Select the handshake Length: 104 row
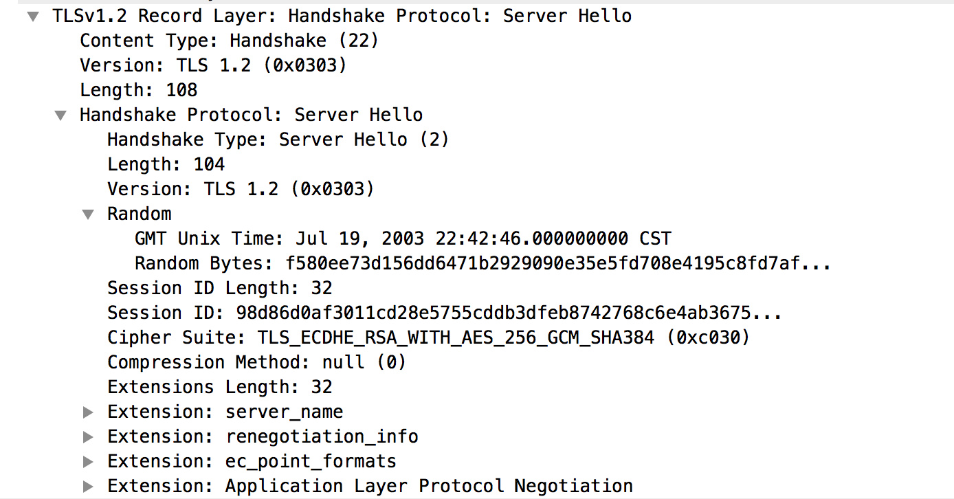Image resolution: width=954 pixels, height=499 pixels. 166,164
